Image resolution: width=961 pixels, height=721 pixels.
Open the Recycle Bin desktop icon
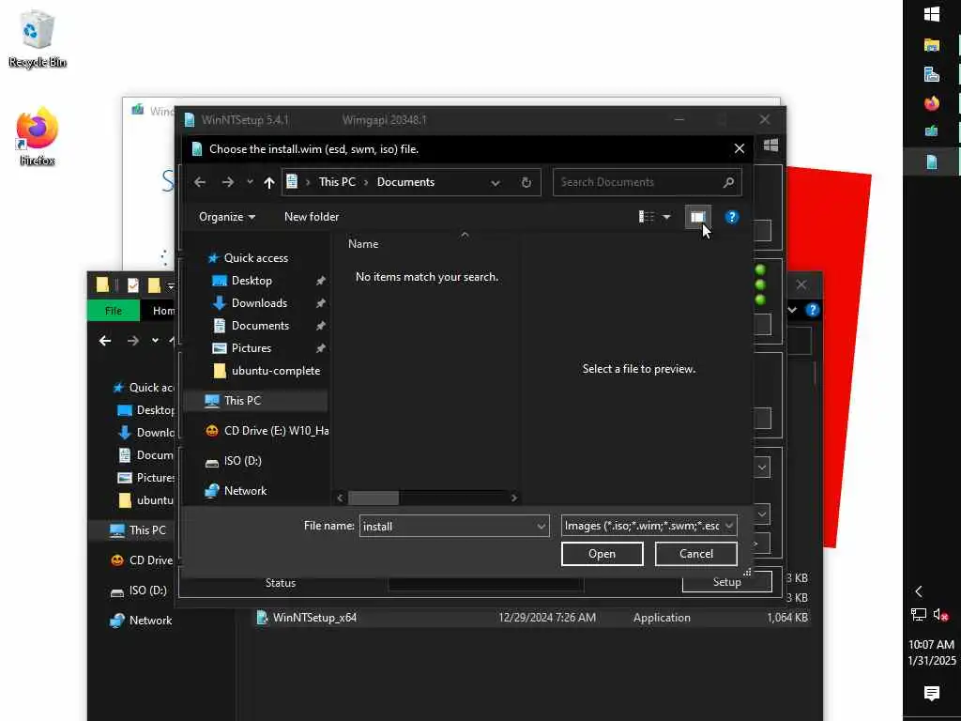(37, 39)
